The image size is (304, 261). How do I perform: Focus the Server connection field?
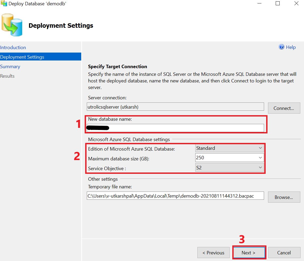[x=175, y=107]
